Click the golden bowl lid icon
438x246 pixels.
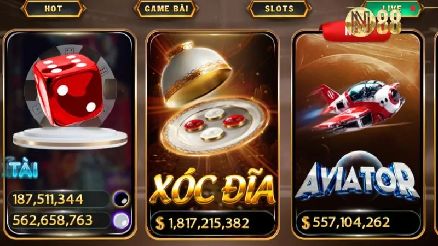coord(195,73)
